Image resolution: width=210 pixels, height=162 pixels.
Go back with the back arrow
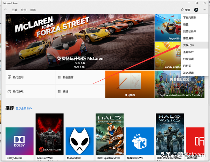(x=6, y=10)
